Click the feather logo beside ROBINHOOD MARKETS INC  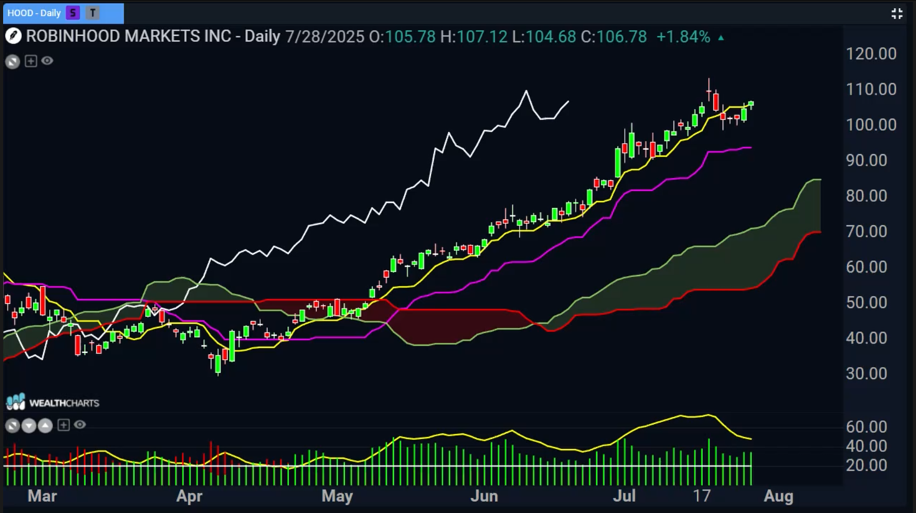click(13, 36)
